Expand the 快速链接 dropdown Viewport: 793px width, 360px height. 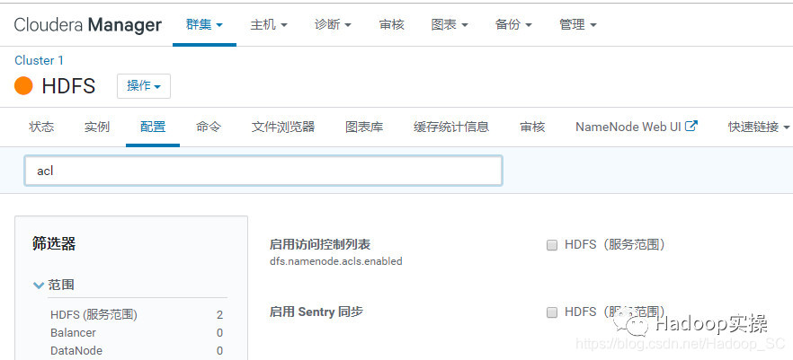pyautogui.click(x=759, y=127)
